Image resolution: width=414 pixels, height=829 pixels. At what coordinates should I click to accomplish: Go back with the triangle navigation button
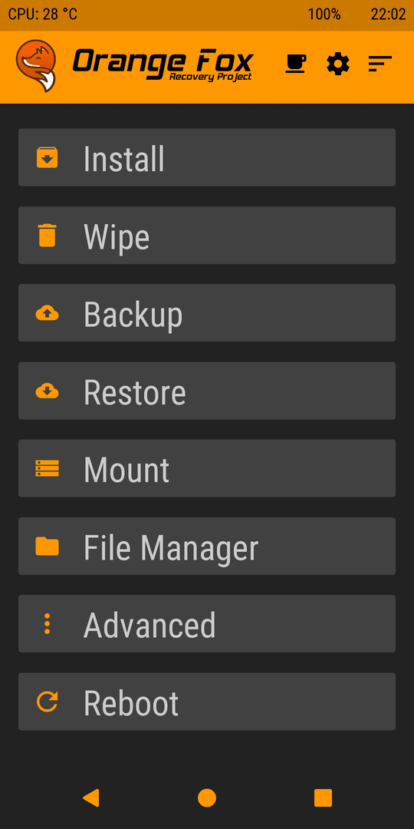click(x=90, y=798)
